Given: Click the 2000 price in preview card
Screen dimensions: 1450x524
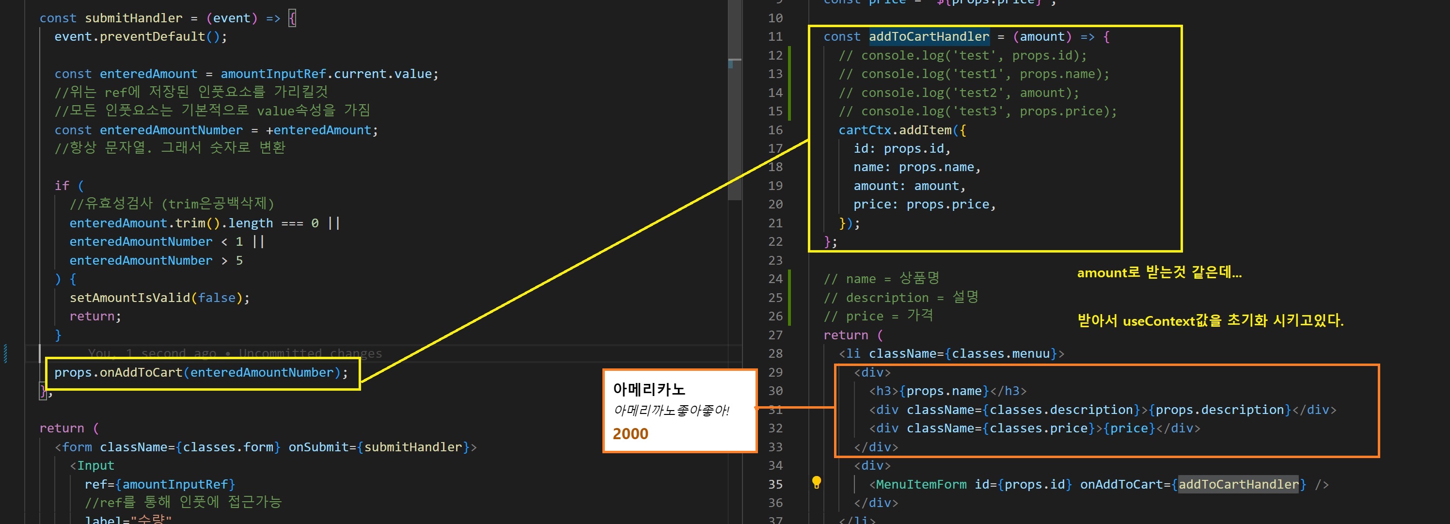Looking at the screenshot, I should coord(630,434).
